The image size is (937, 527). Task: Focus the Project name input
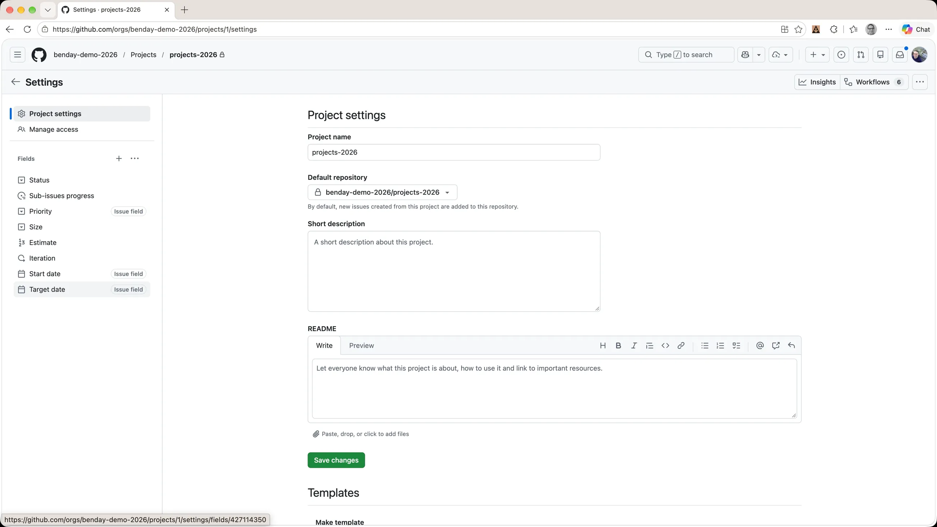tap(454, 152)
